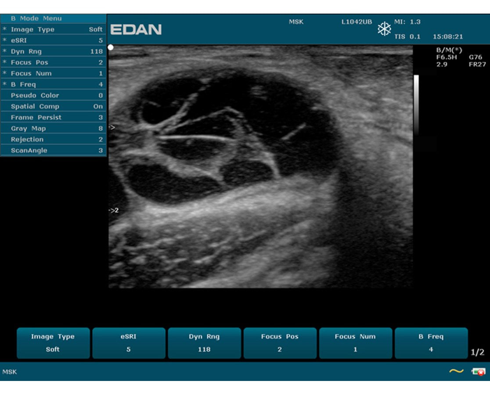The image size is (490, 395).
Task: Click the snowflake freeze icon
Action: point(384,29)
